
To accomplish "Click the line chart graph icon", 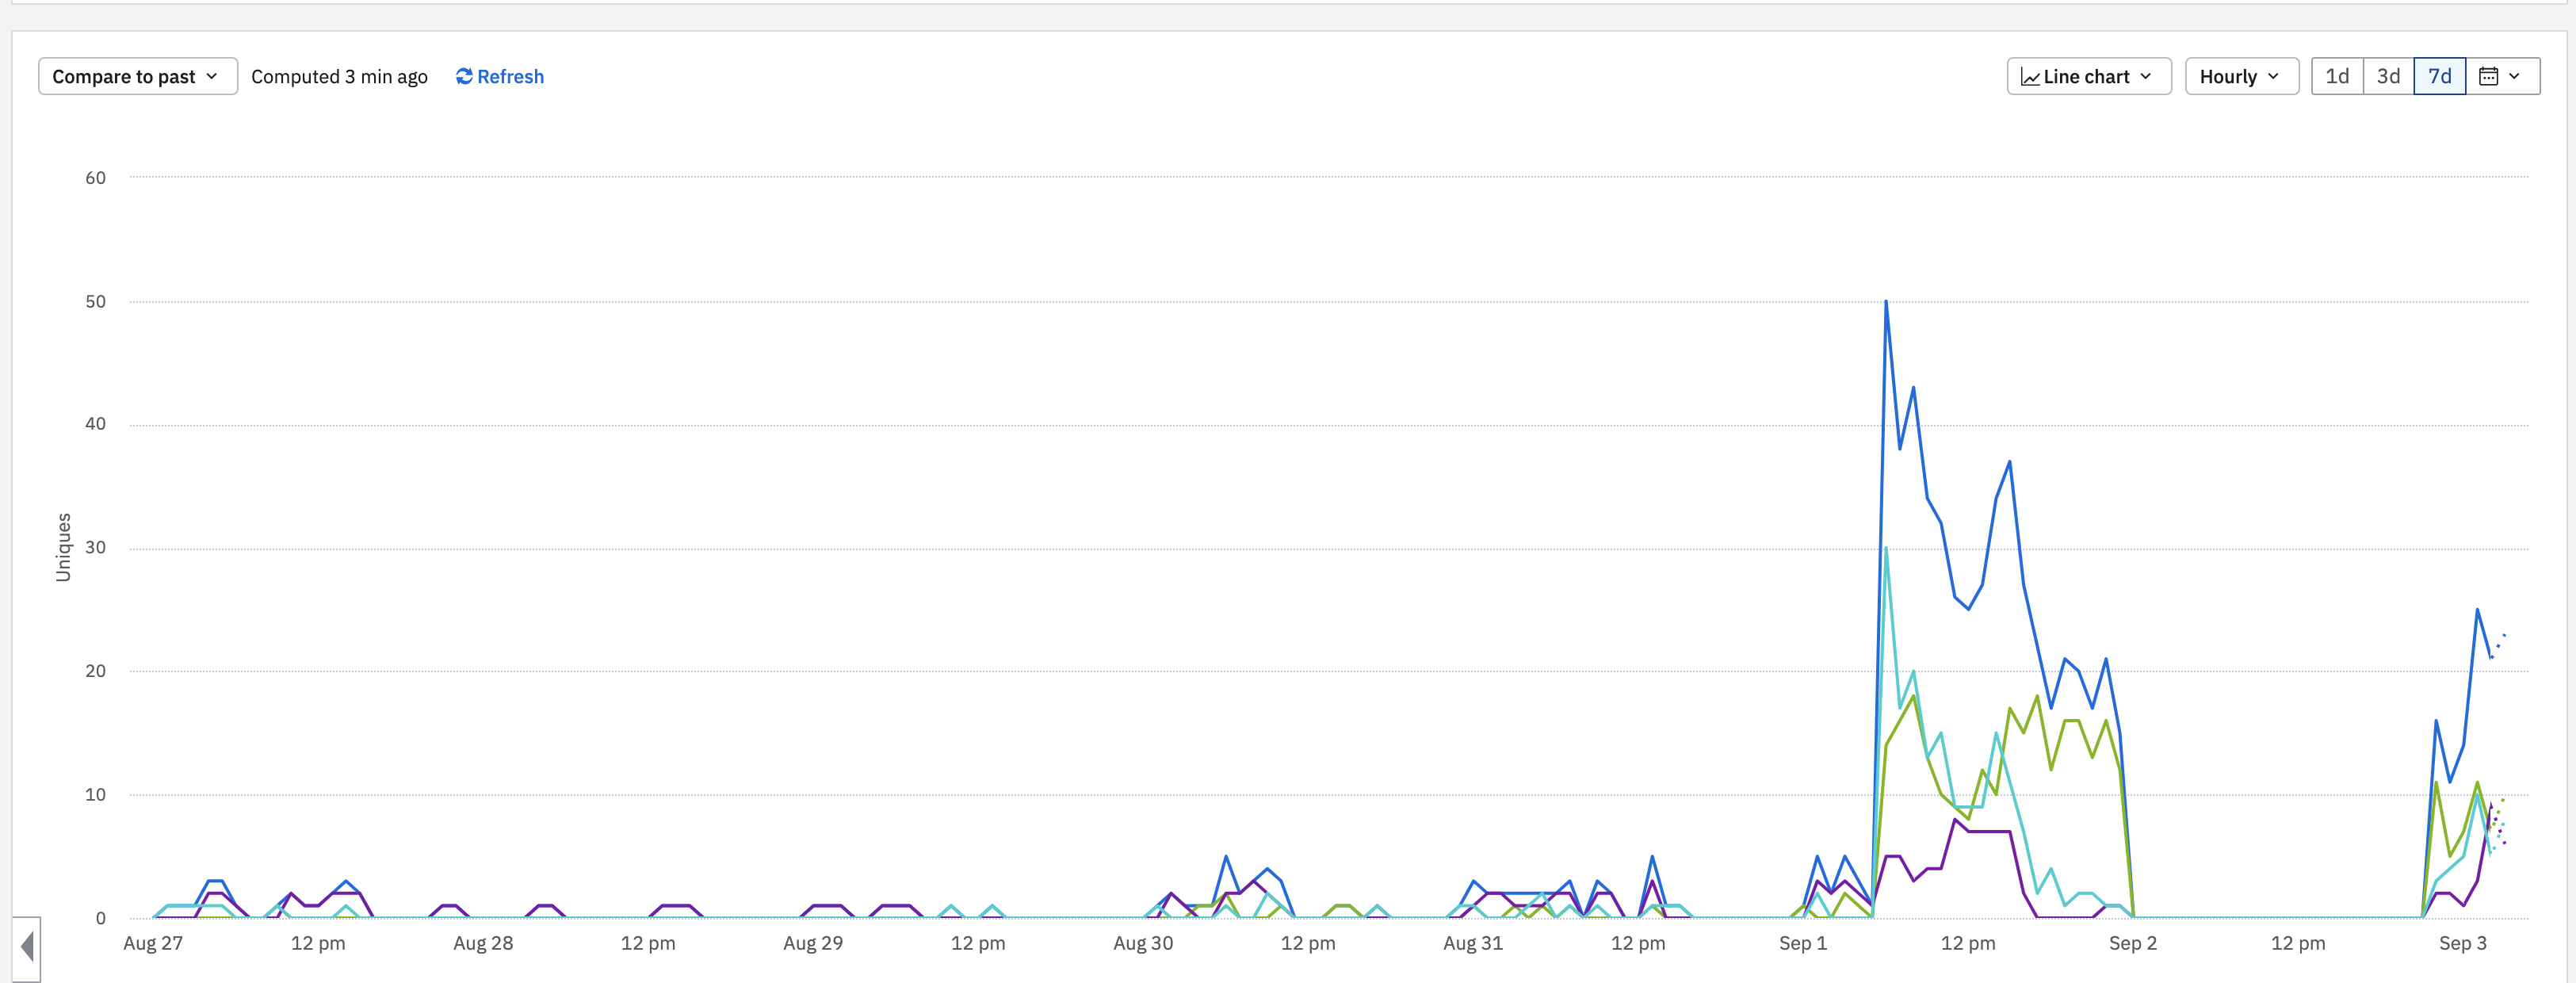I will tap(2030, 77).
